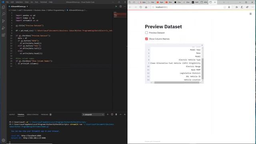
Task: Open the Explorer view in VS Code
Action: pyautogui.click(x=4, y=7)
